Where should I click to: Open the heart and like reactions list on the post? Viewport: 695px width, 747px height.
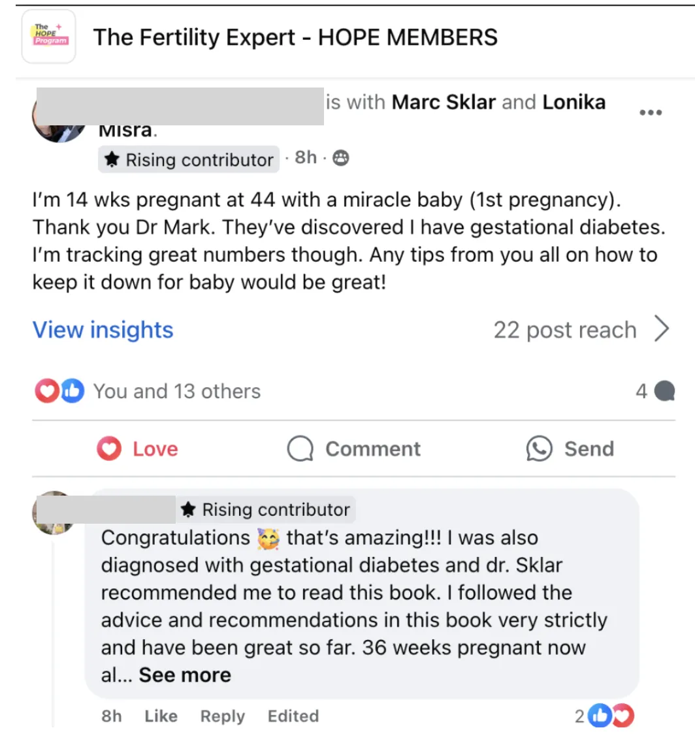(x=59, y=391)
